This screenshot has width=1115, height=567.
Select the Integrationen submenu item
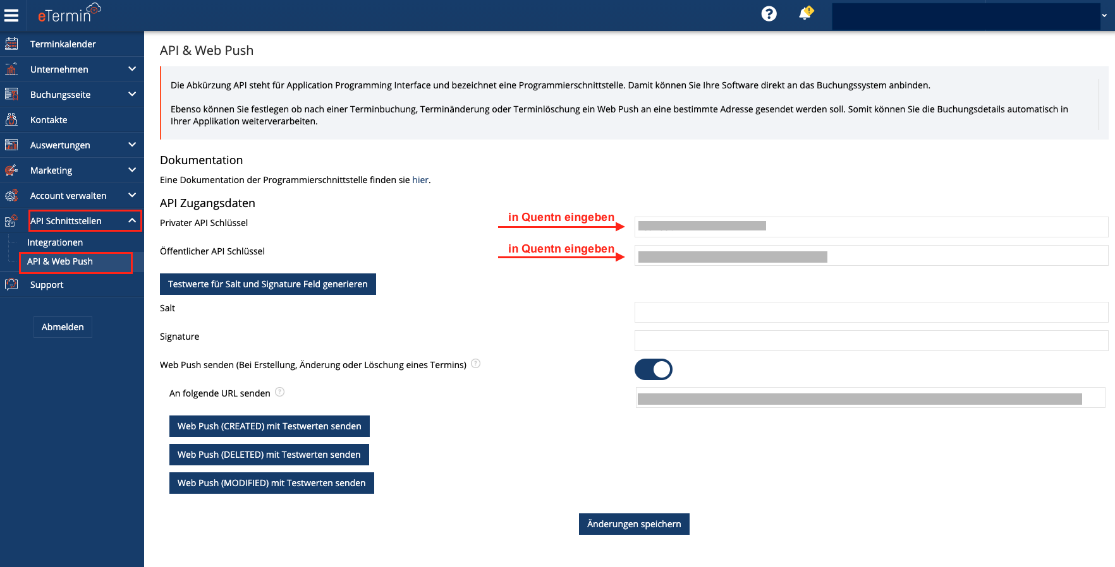55,242
